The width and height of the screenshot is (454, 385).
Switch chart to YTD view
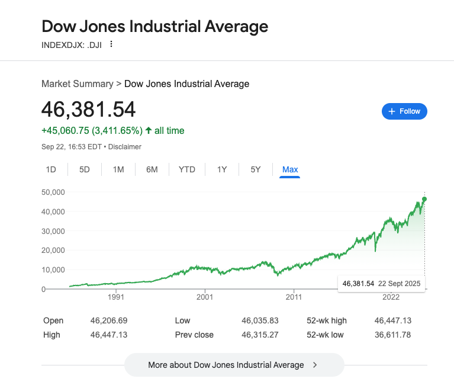point(187,169)
